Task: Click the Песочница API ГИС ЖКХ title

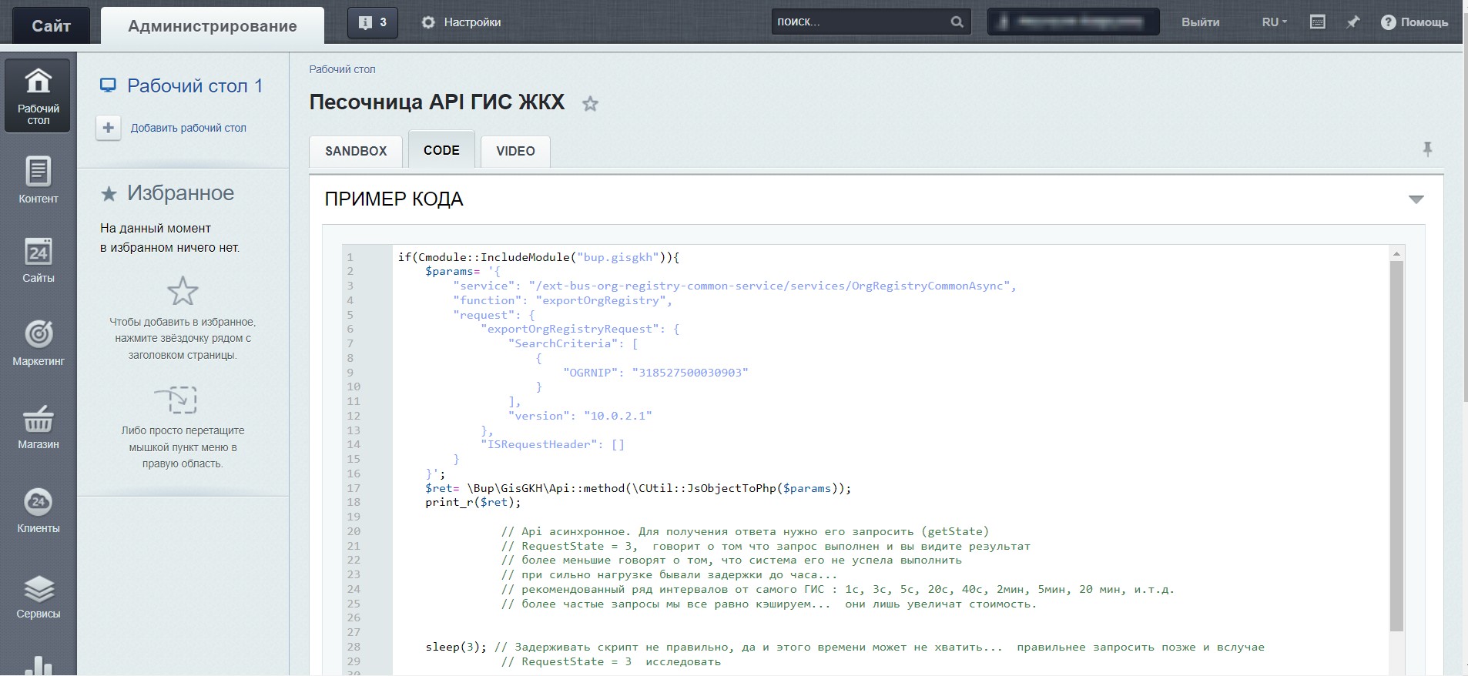Action: [437, 102]
